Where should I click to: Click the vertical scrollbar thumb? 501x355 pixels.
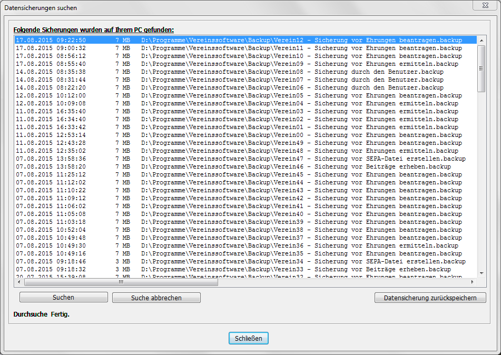click(481, 68)
